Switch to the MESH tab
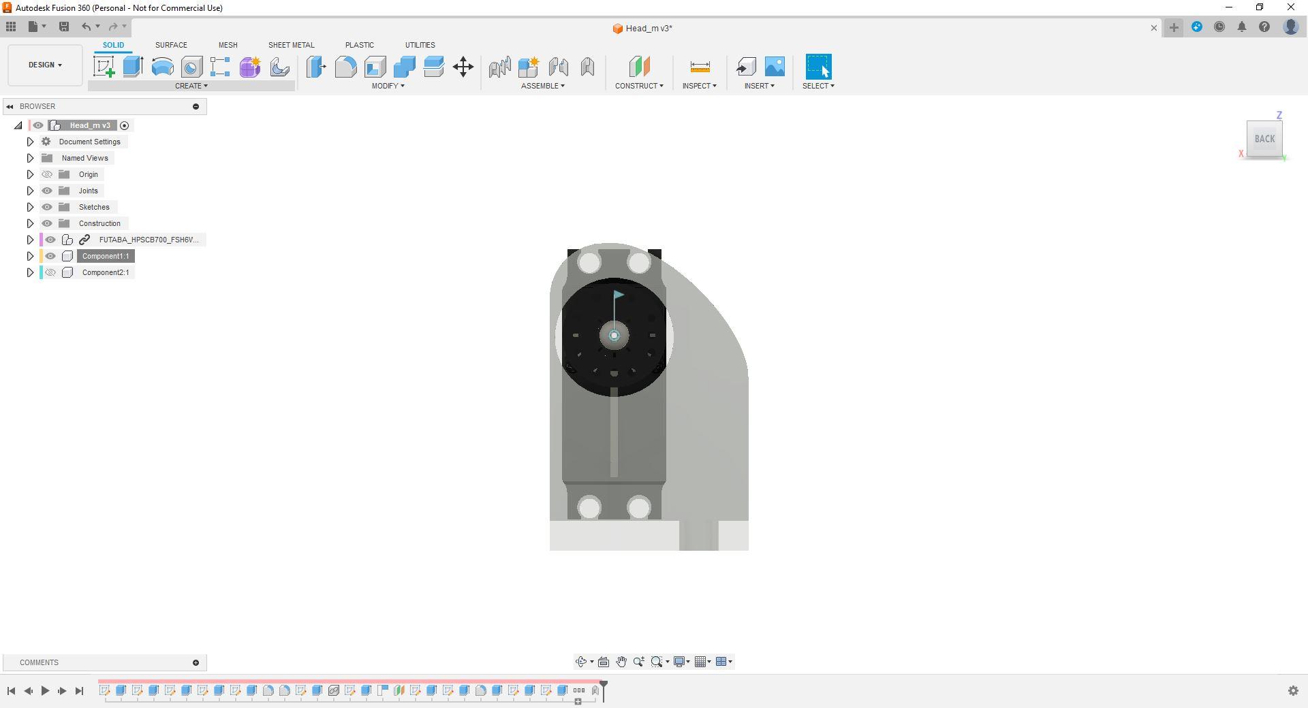Viewport: 1308px width, 708px height. tap(228, 45)
